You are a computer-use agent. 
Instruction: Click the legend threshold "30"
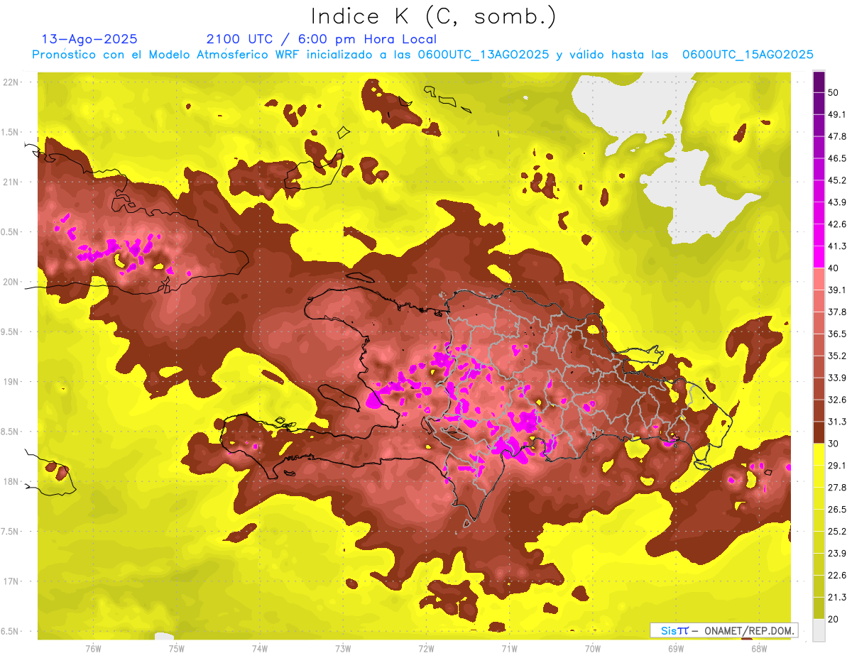point(834,444)
